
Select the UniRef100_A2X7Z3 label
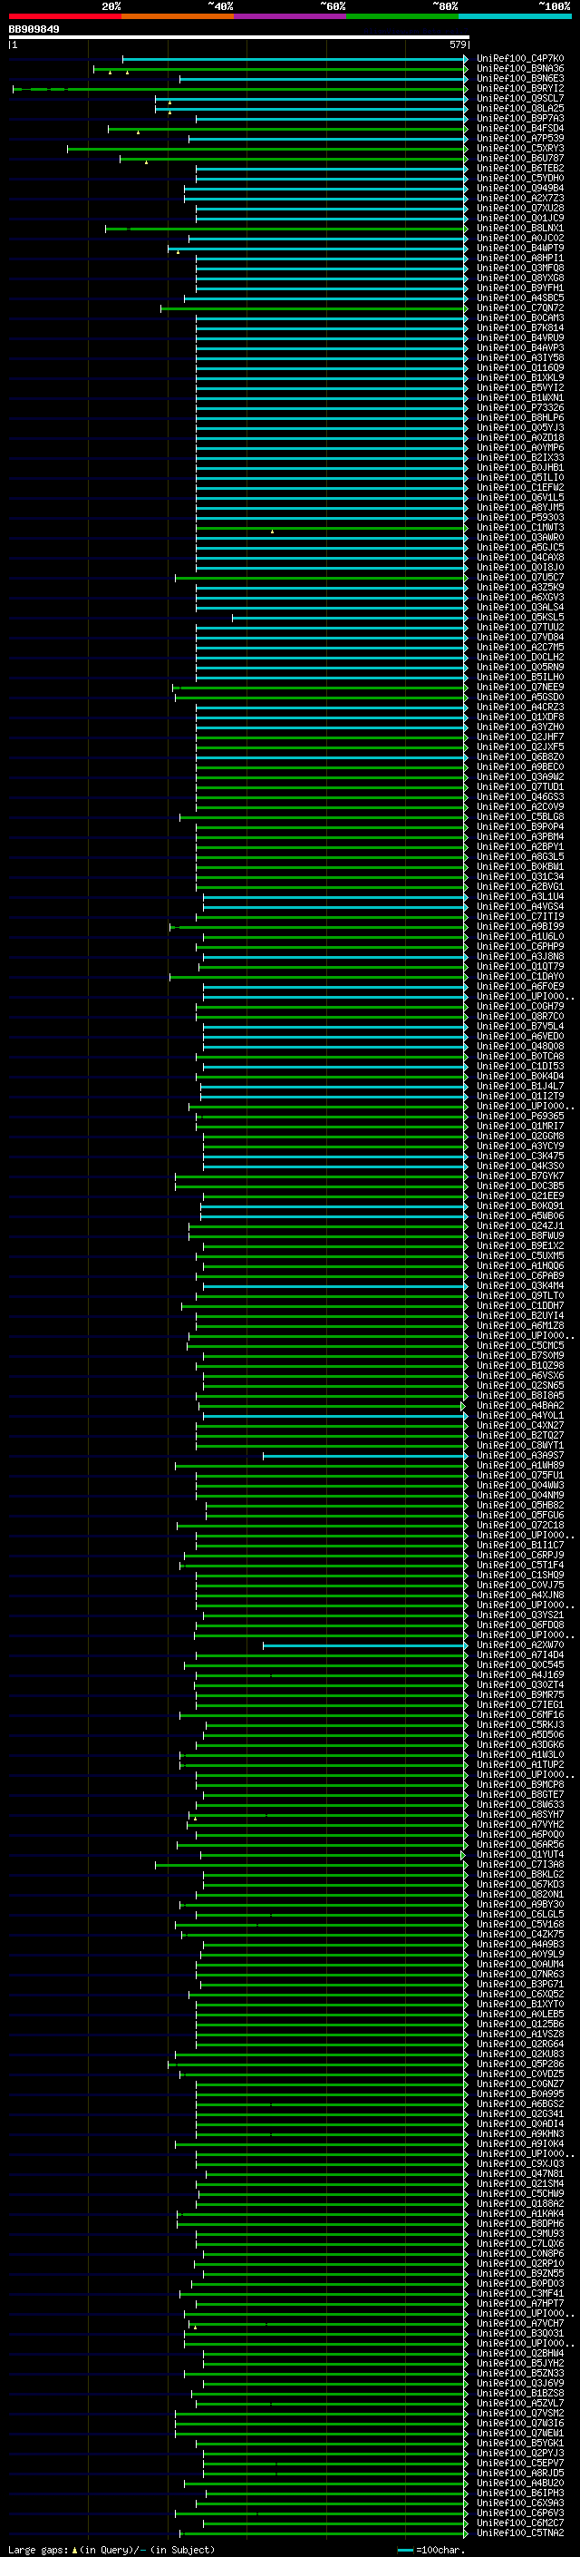[519, 198]
